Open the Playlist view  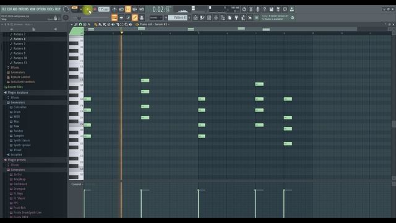[x=196, y=18]
